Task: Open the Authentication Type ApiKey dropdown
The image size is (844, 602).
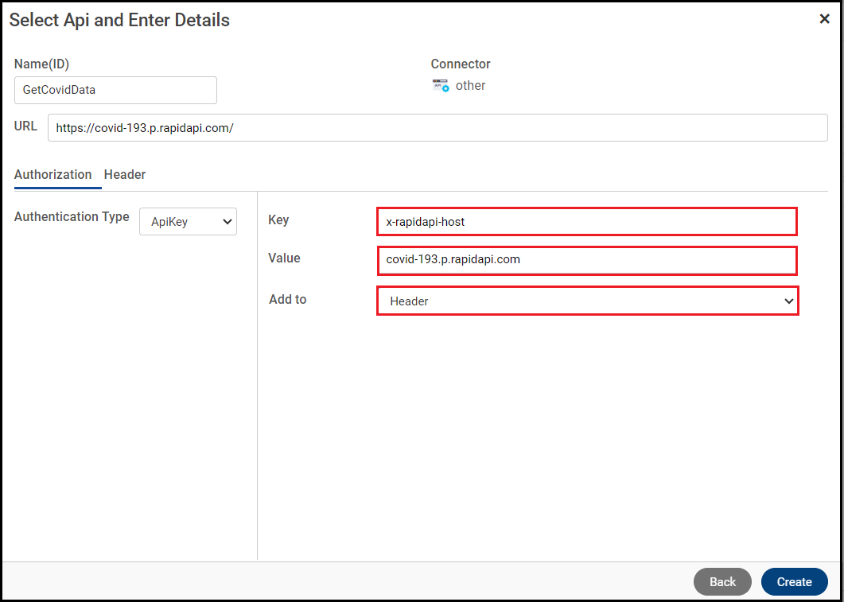Action: 188,222
